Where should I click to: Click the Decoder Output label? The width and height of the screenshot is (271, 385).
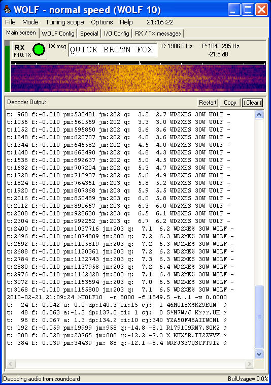[x=26, y=102]
